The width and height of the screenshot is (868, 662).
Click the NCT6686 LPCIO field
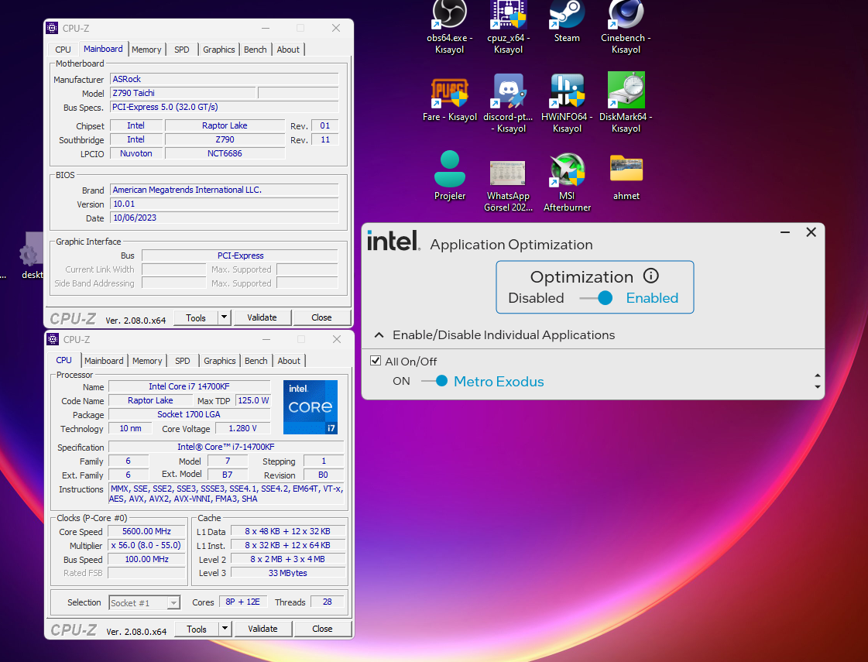tap(225, 153)
